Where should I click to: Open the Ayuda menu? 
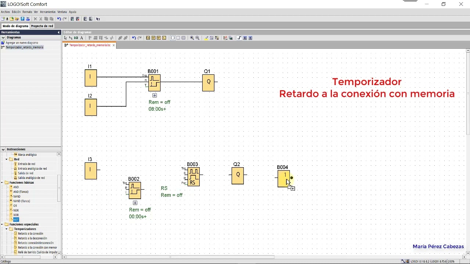pyautogui.click(x=73, y=12)
